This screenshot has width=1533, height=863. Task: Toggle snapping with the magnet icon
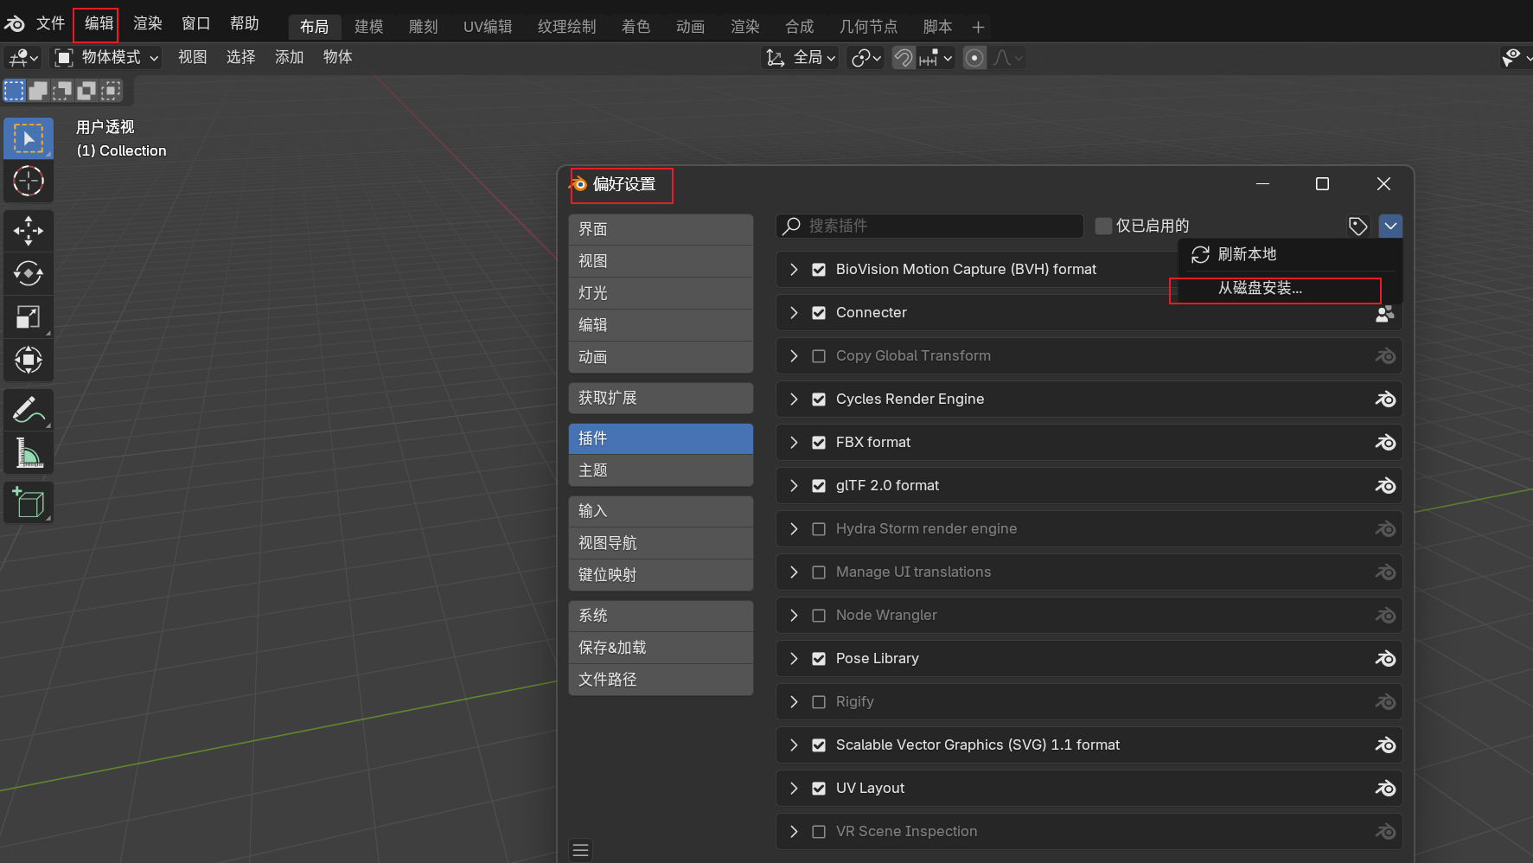click(902, 57)
